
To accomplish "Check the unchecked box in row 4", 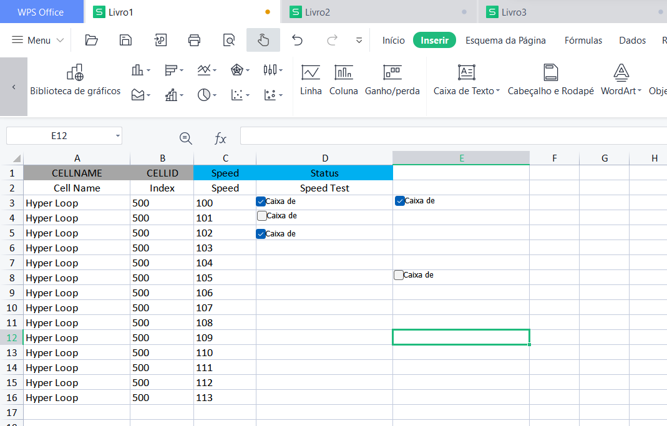I will click(262, 216).
